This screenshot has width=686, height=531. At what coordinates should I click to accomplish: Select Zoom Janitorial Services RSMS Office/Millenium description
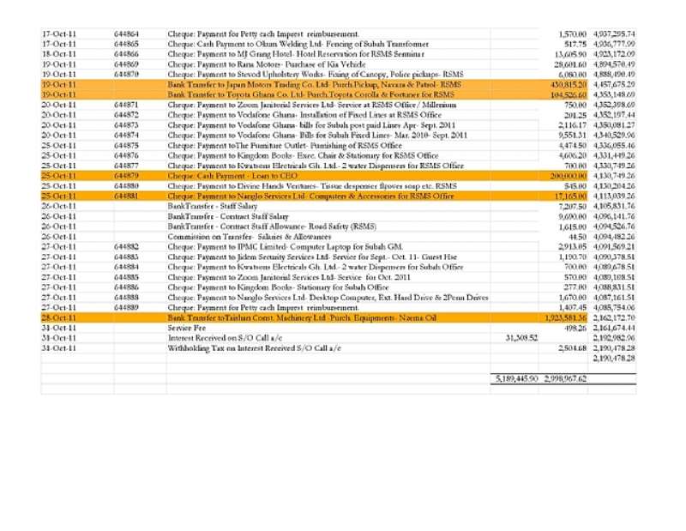[311, 105]
